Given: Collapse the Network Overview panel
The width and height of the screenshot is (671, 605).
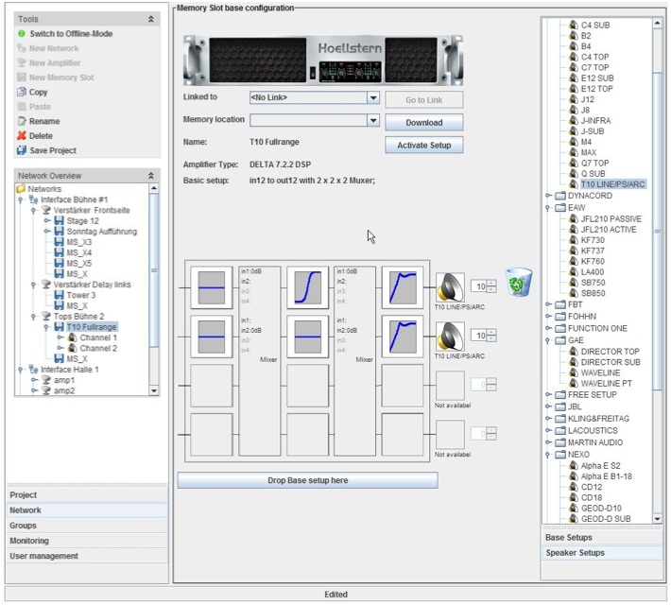Looking at the screenshot, I should click(151, 176).
